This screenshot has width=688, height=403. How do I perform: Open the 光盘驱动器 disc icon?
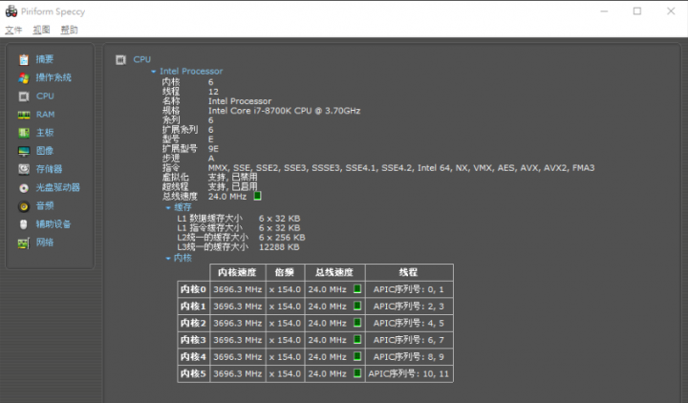[x=24, y=188]
